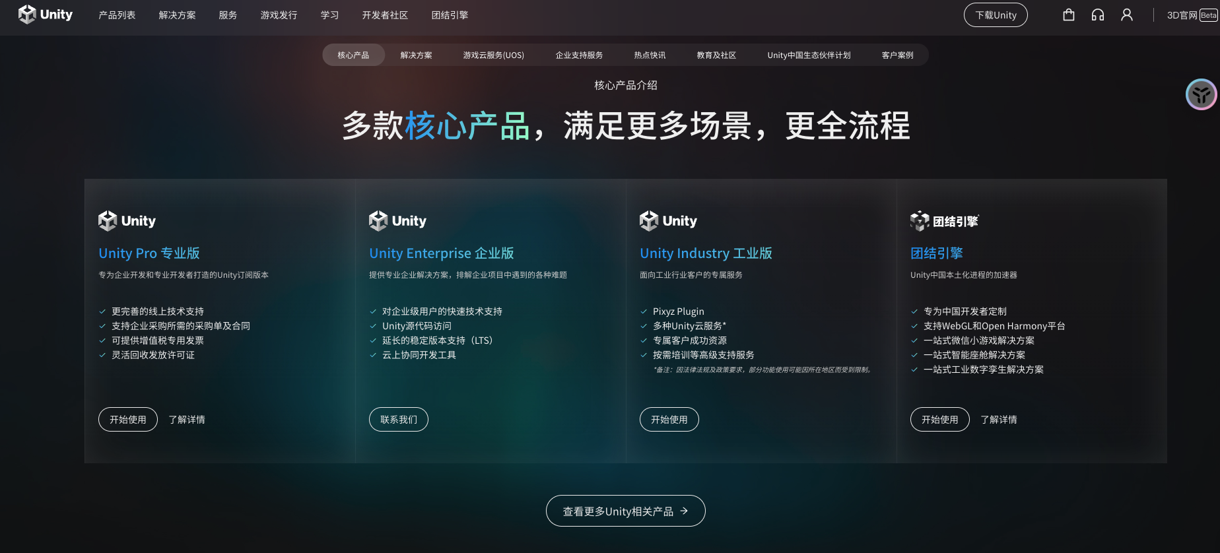Viewport: 1220px width, 553px height.
Task: Open the 团结引擎 top navigation item
Action: pos(450,15)
